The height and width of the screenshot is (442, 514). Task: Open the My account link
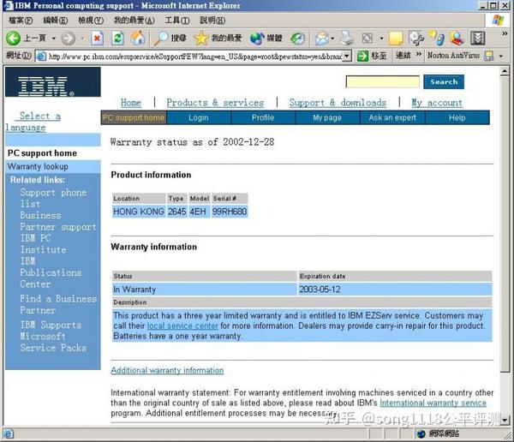point(437,103)
